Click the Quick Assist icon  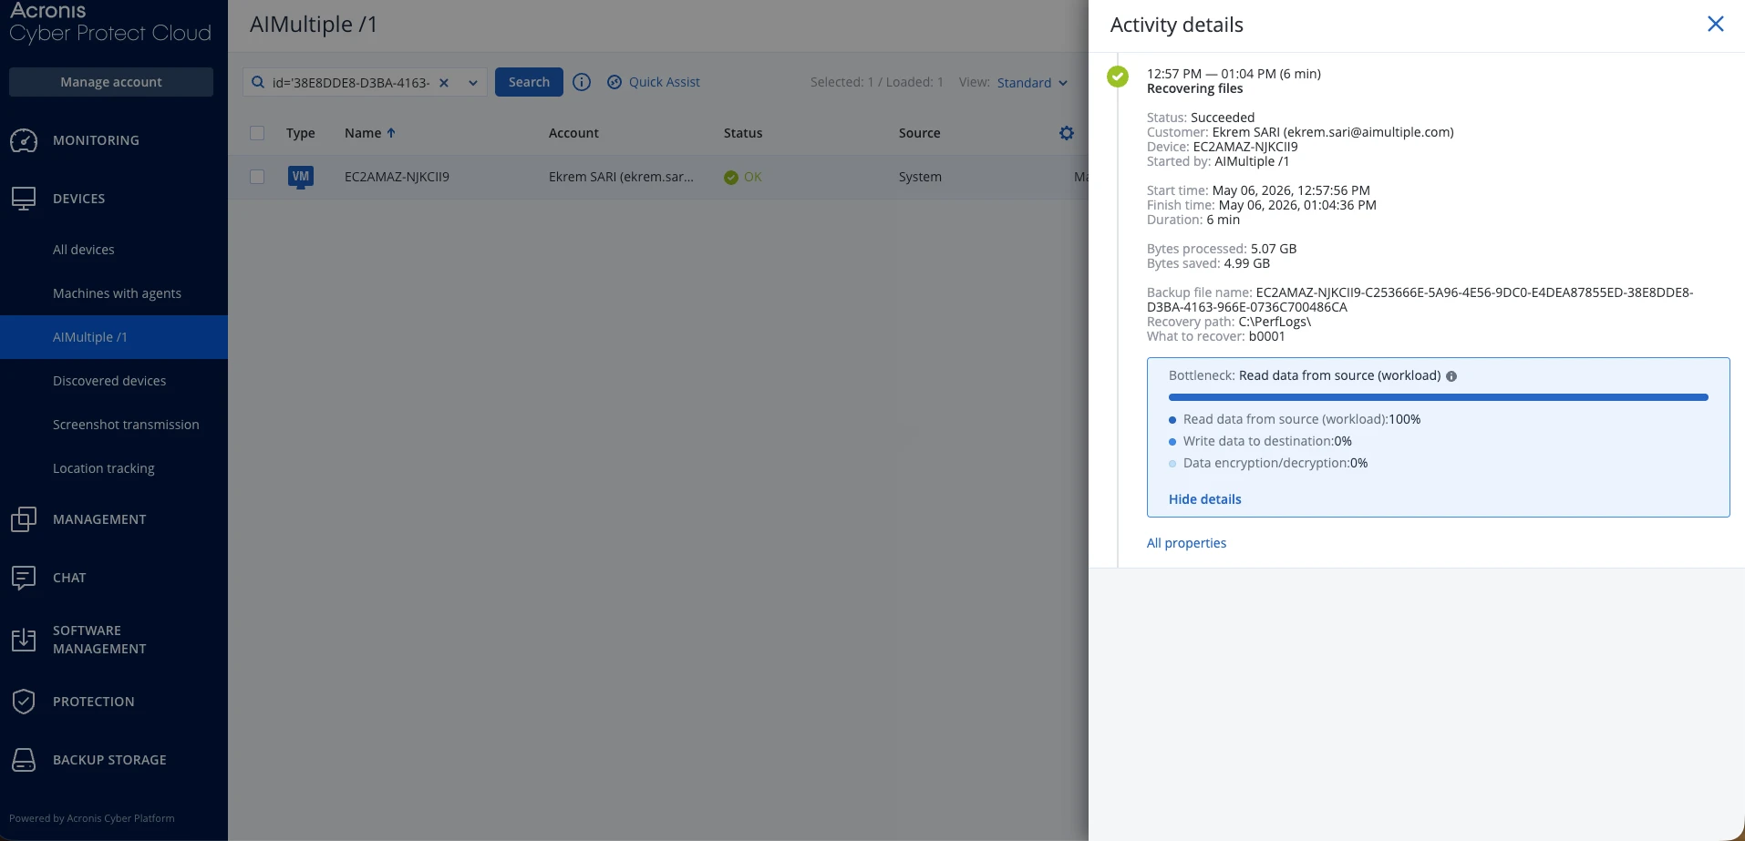[614, 82]
